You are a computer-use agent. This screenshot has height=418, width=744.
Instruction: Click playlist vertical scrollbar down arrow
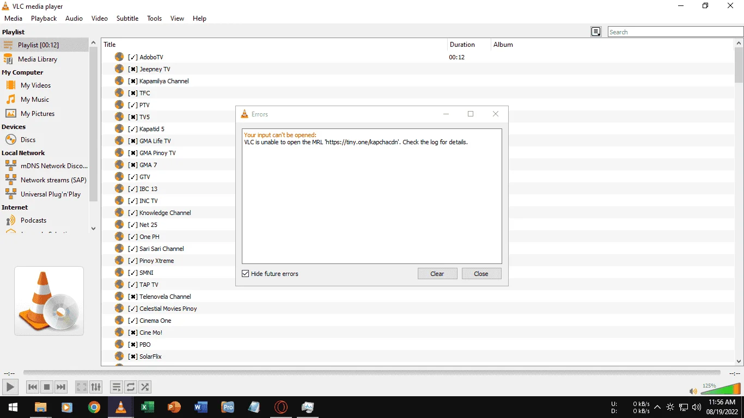[739, 361]
